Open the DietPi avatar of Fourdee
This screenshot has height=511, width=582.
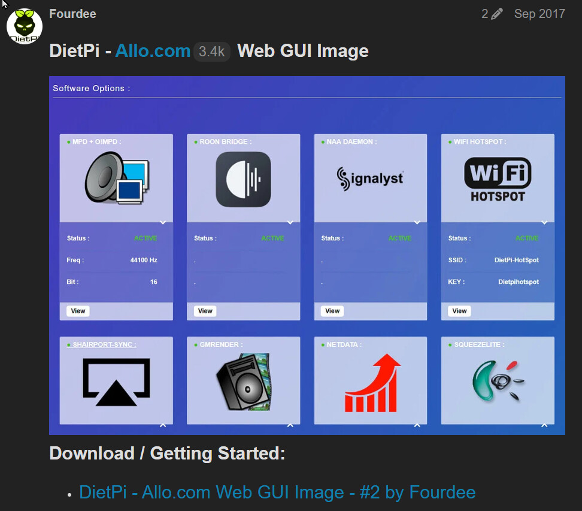tap(25, 26)
